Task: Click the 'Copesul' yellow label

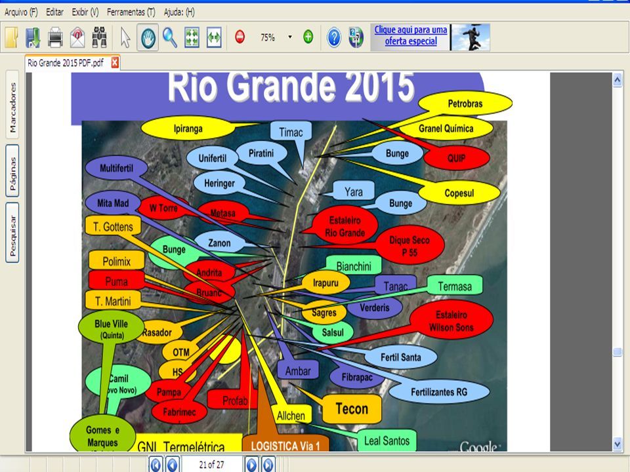Action: (x=459, y=193)
